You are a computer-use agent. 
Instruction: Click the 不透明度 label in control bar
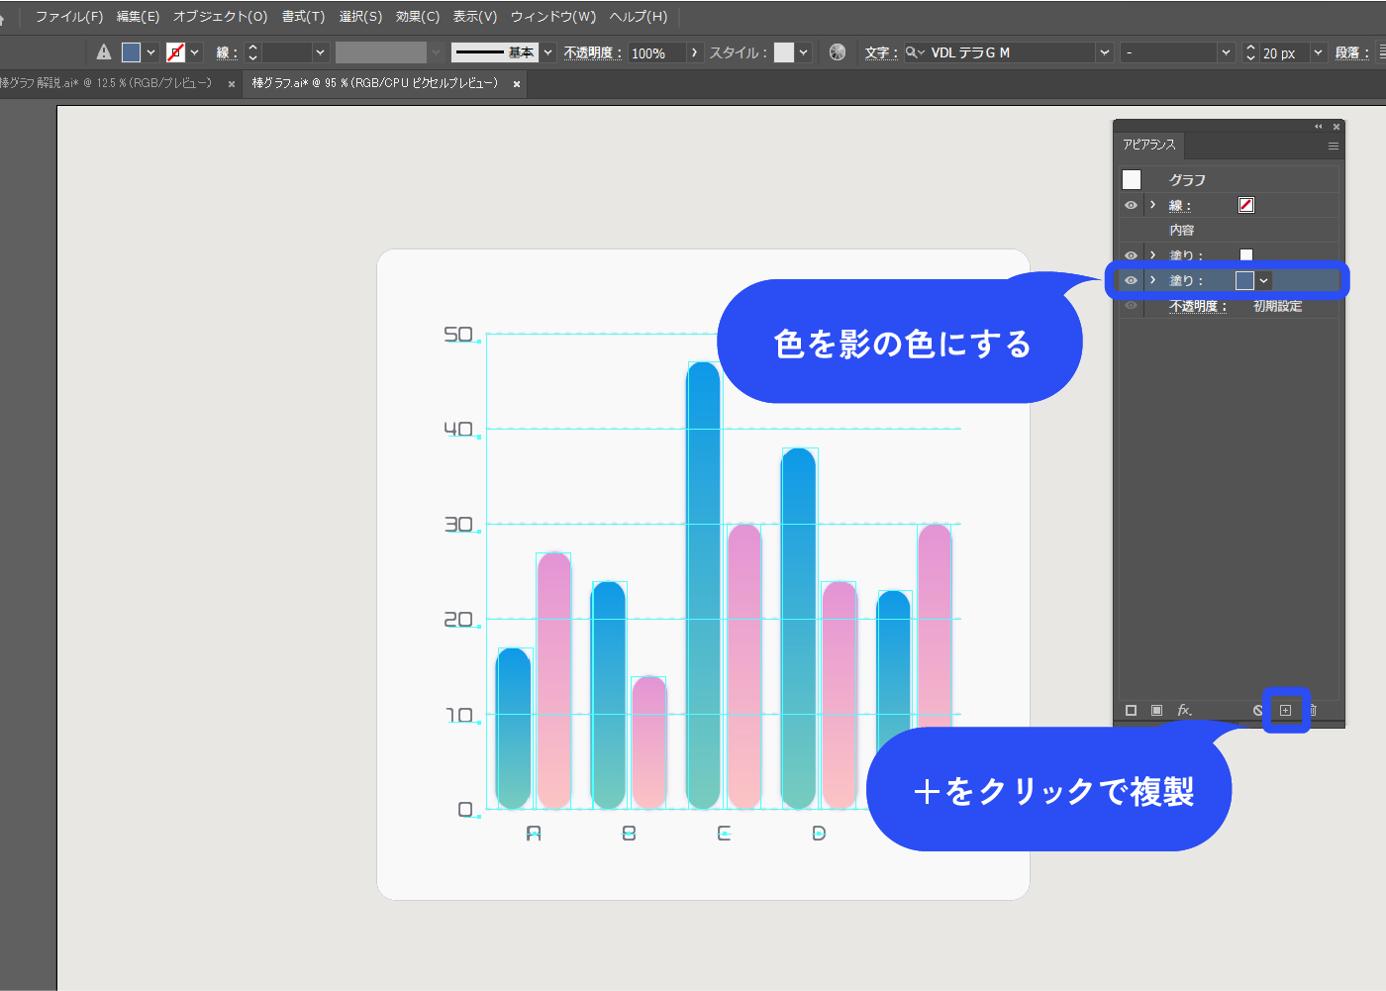(593, 53)
